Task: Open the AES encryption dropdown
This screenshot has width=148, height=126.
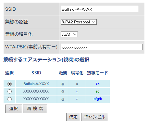Action: 69,34
